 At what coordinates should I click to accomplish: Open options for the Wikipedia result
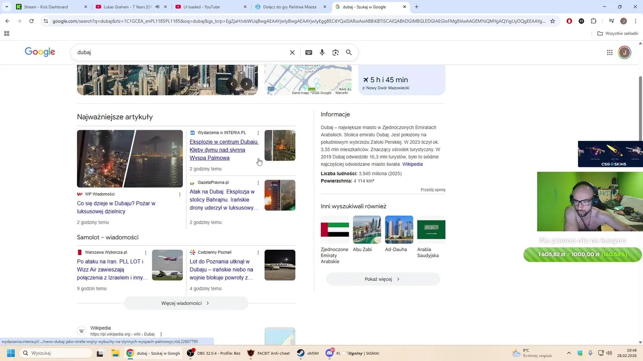161,334
